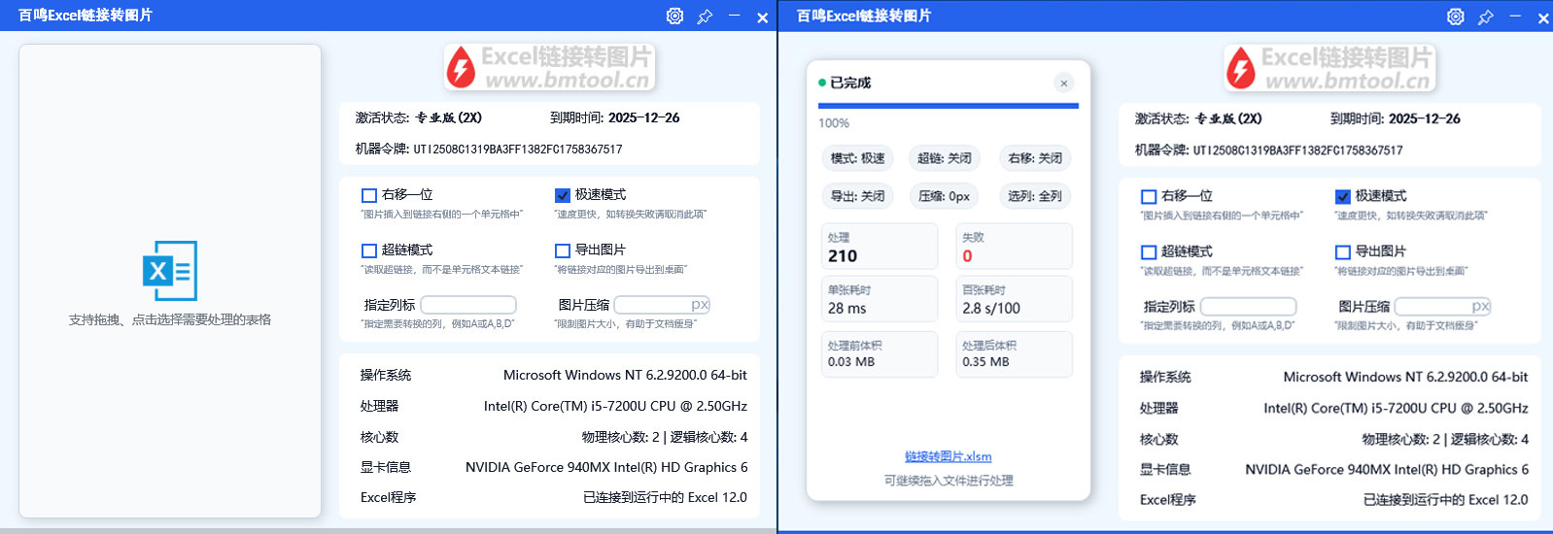The height and width of the screenshot is (534, 1553).
Task: Click the 单张耗时 28 ms card
Action: 880,299
